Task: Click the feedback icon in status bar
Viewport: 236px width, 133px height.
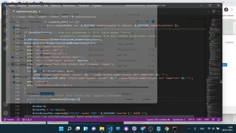Action: coord(213,119)
